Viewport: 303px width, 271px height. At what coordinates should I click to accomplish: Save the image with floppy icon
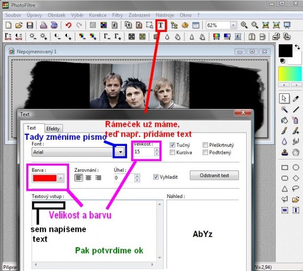[29, 25]
